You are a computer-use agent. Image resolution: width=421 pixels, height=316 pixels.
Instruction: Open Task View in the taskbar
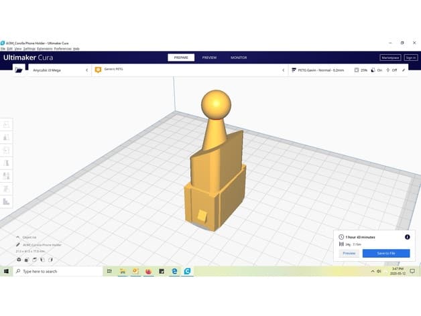pyautogui.click(x=109, y=271)
